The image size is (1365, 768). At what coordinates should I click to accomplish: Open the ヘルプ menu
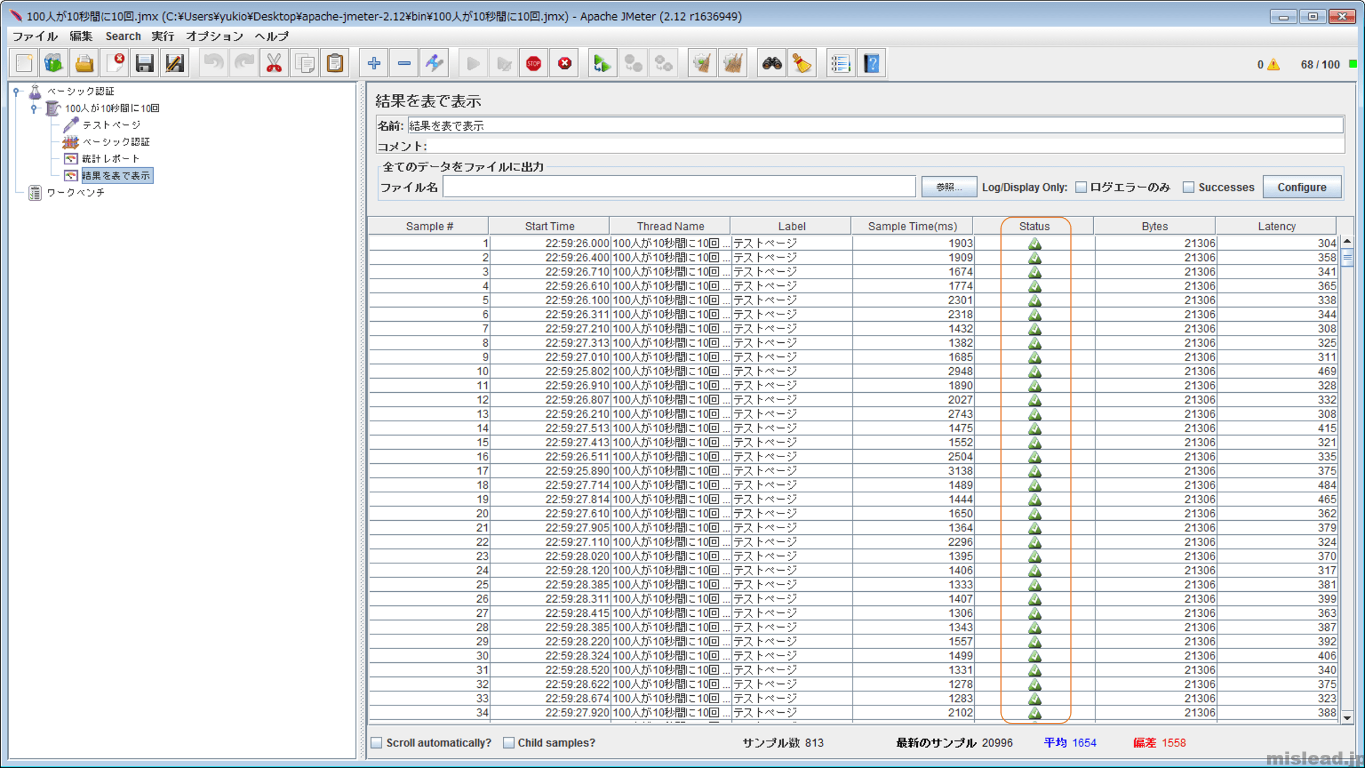point(272,36)
